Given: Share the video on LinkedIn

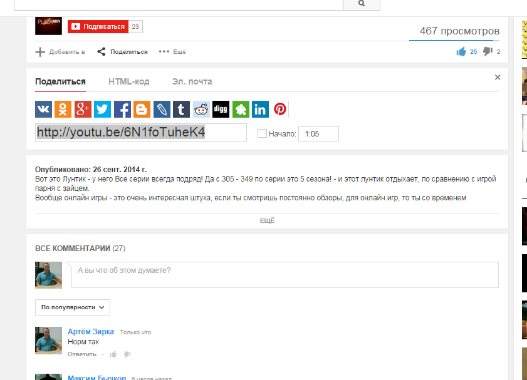Looking at the screenshot, I should (x=260, y=109).
